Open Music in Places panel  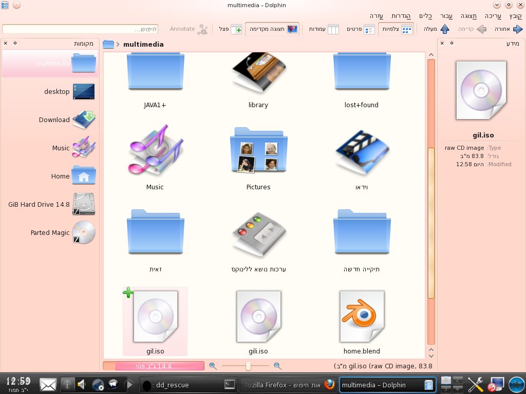(x=50, y=148)
